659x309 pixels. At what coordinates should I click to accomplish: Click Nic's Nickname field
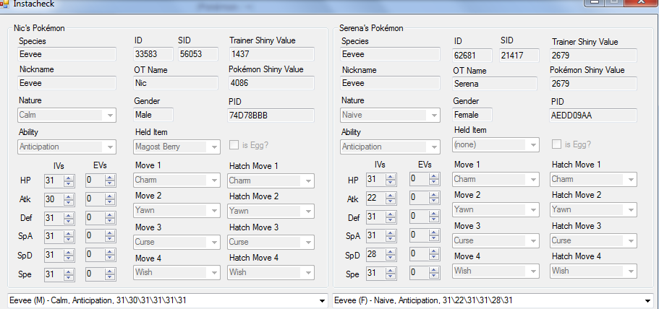tap(67, 82)
